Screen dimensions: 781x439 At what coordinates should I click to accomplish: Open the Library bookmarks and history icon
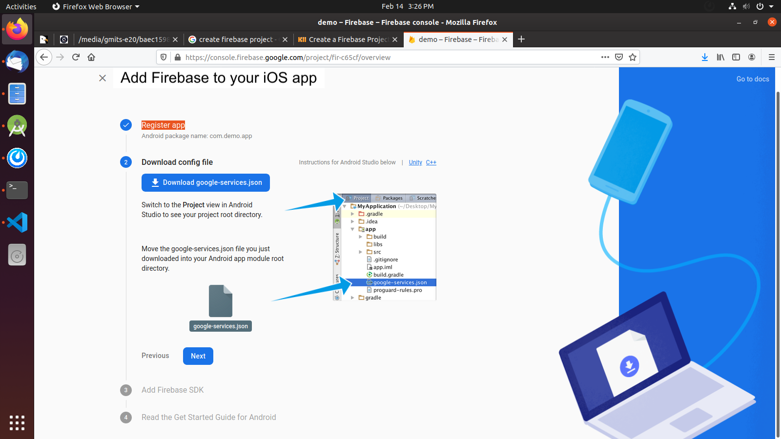720,57
